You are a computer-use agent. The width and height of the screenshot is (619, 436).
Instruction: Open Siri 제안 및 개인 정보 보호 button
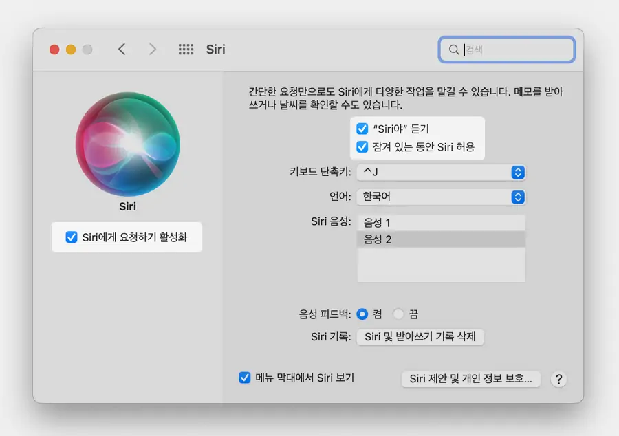pos(470,379)
